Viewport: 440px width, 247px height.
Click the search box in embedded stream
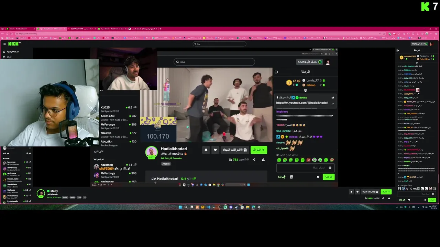(214, 62)
